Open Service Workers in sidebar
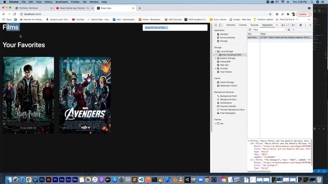Viewport: 328px width, 184px height. click(x=228, y=37)
